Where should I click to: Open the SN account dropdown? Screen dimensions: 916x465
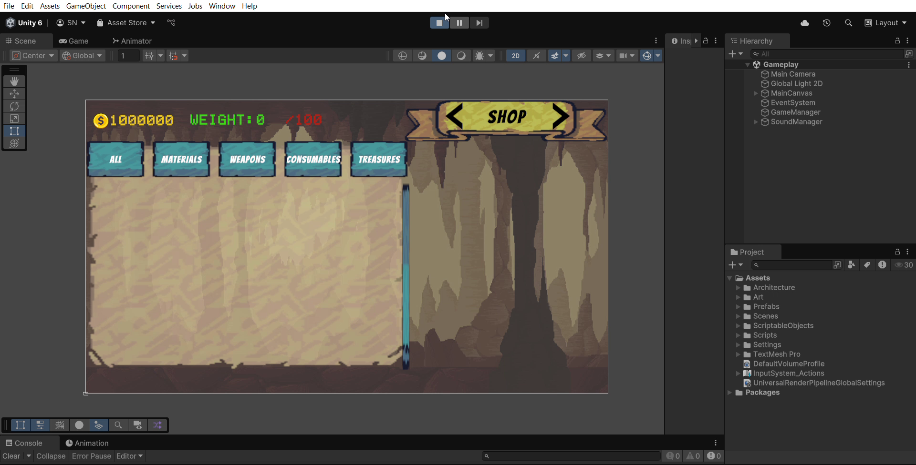point(71,23)
